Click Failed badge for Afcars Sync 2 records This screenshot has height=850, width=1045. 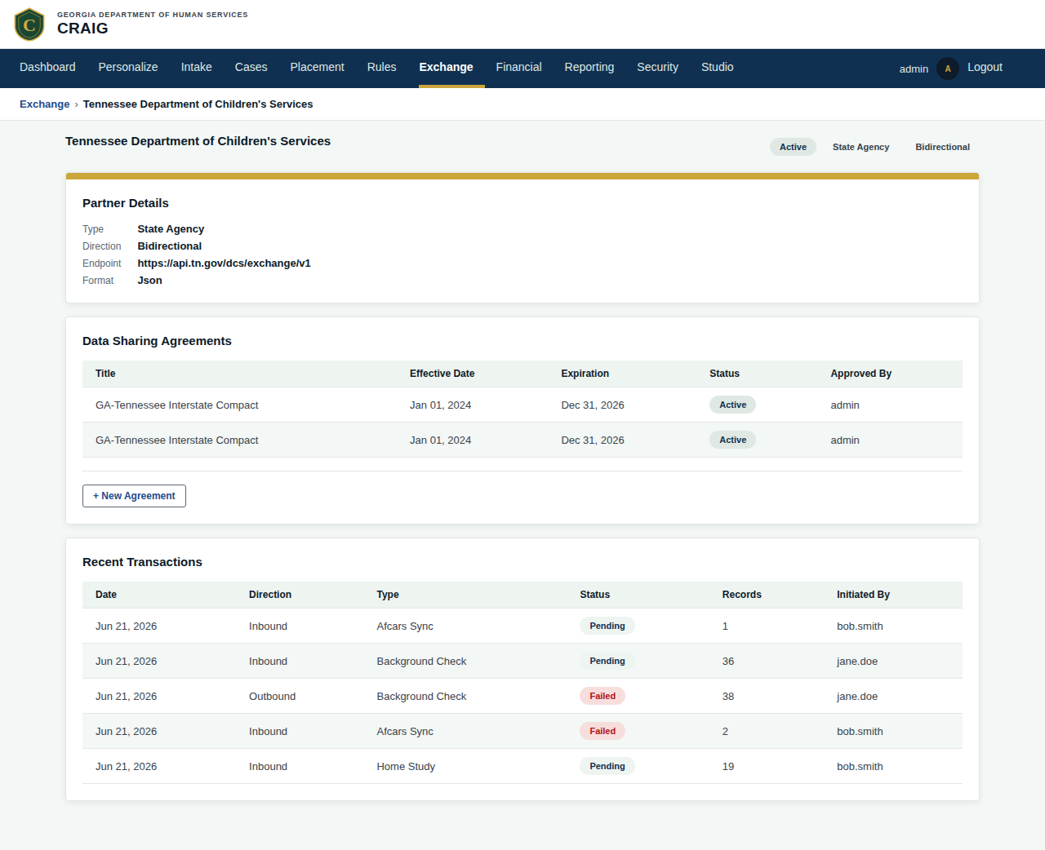(603, 731)
